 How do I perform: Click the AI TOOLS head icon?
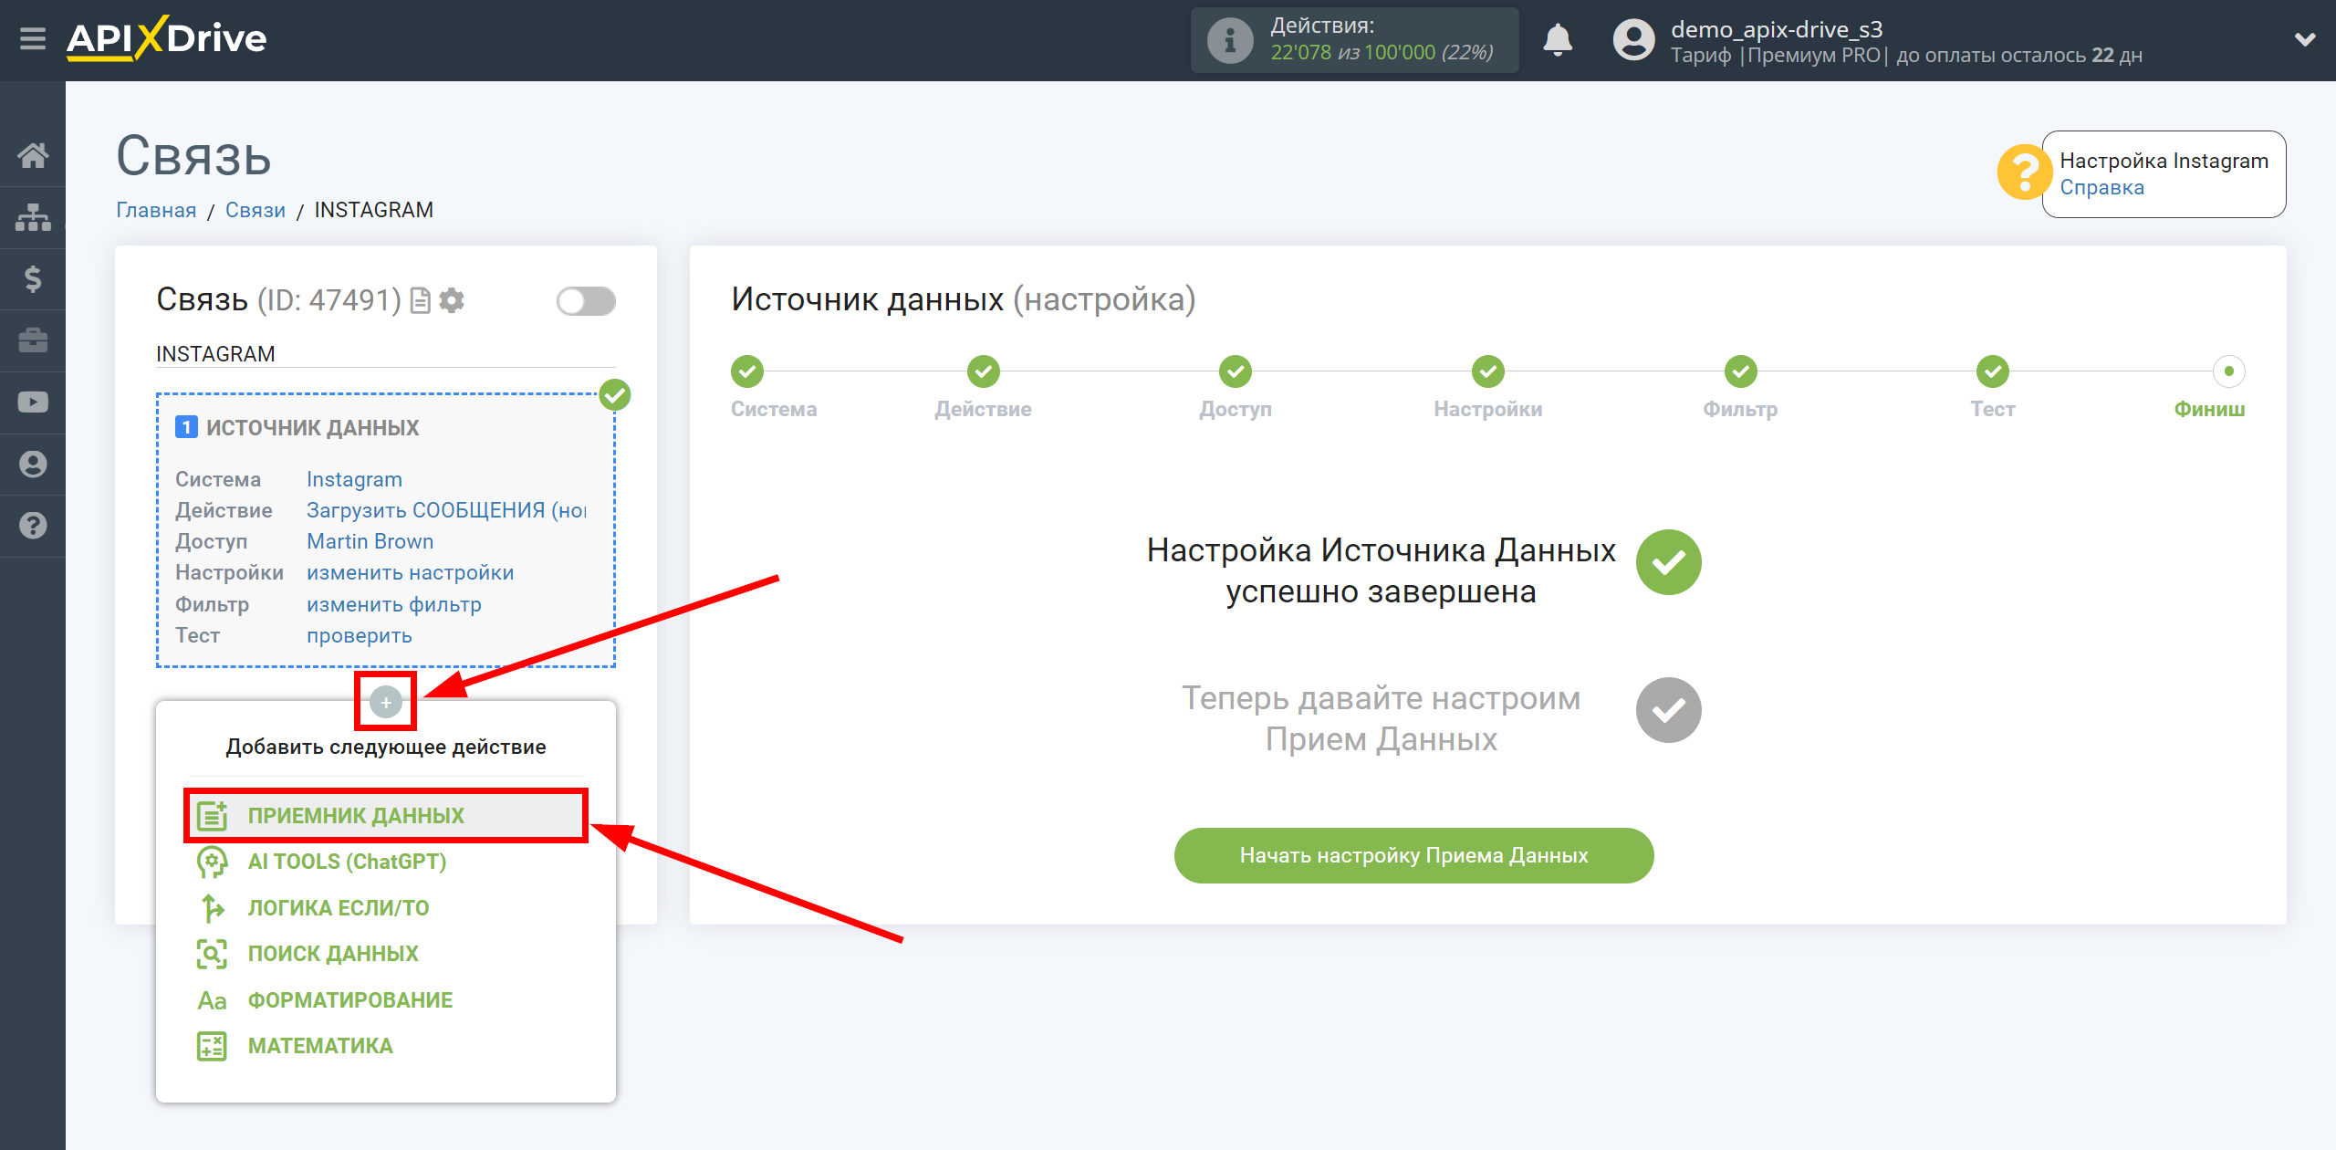(212, 862)
